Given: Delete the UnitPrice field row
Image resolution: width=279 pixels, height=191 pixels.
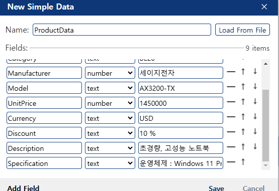Looking at the screenshot, I should coord(231,102).
